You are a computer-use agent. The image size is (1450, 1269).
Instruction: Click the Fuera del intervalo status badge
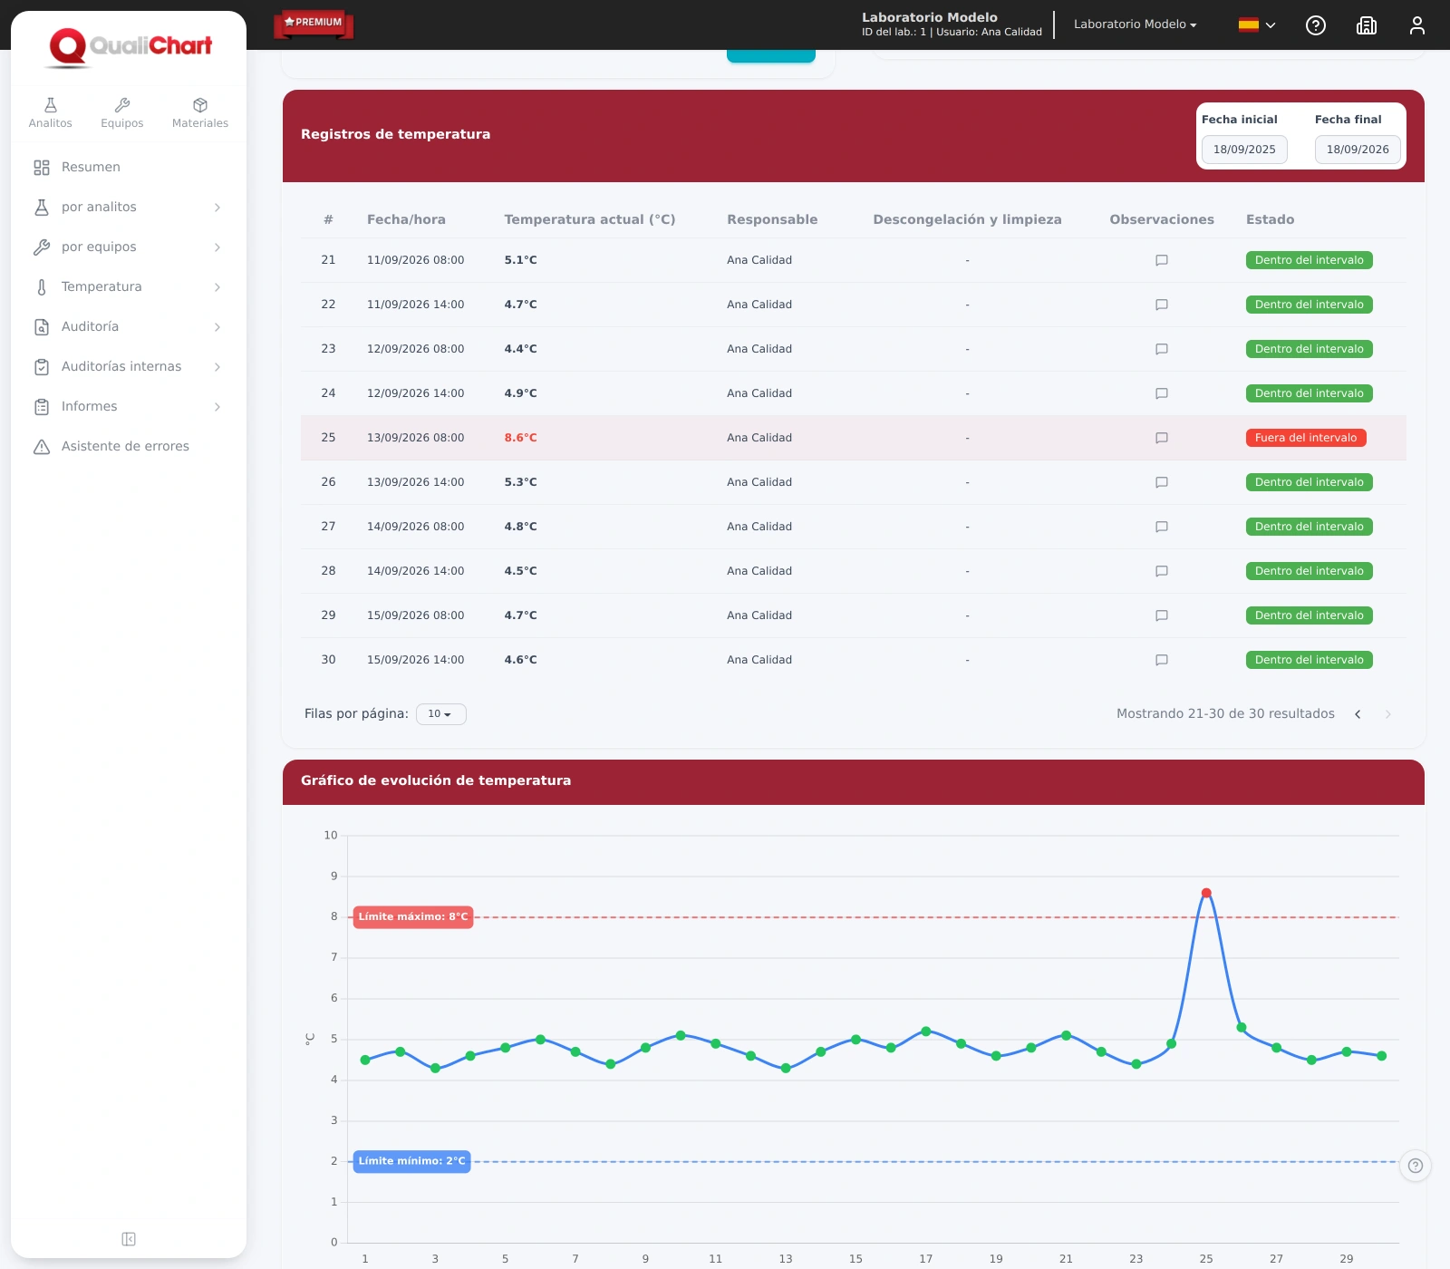coord(1306,438)
